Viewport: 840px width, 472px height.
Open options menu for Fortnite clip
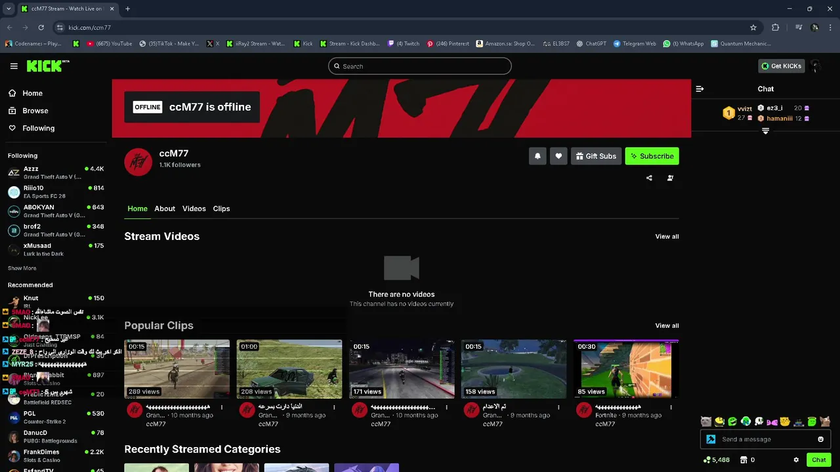tap(671, 407)
